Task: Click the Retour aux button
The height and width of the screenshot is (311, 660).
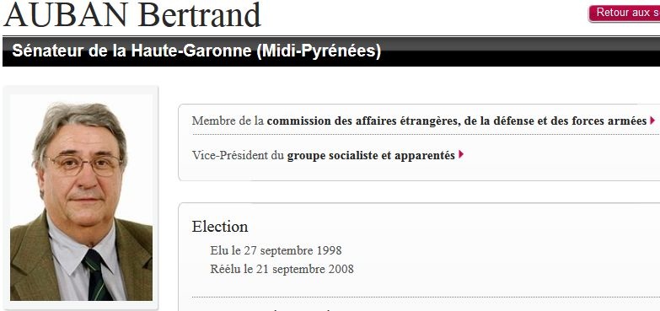Action: 625,13
